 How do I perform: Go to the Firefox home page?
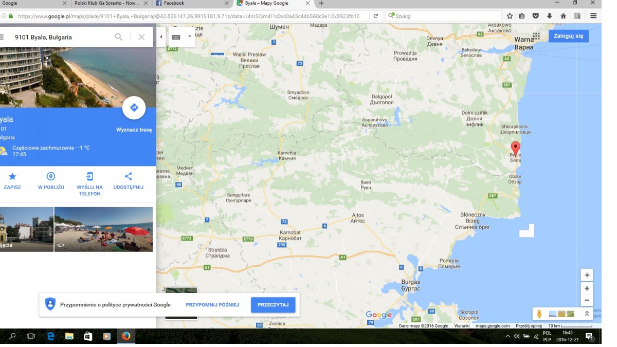point(563,16)
